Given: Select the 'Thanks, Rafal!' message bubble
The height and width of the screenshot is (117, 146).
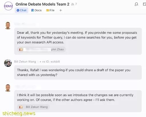Looking at the screenshot, I should pyautogui.click(x=78, y=72).
